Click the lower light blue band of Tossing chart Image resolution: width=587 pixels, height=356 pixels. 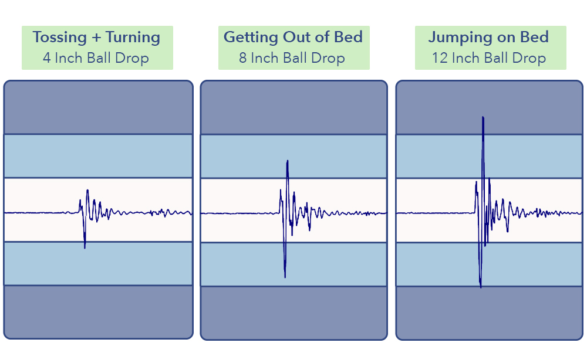(99, 264)
